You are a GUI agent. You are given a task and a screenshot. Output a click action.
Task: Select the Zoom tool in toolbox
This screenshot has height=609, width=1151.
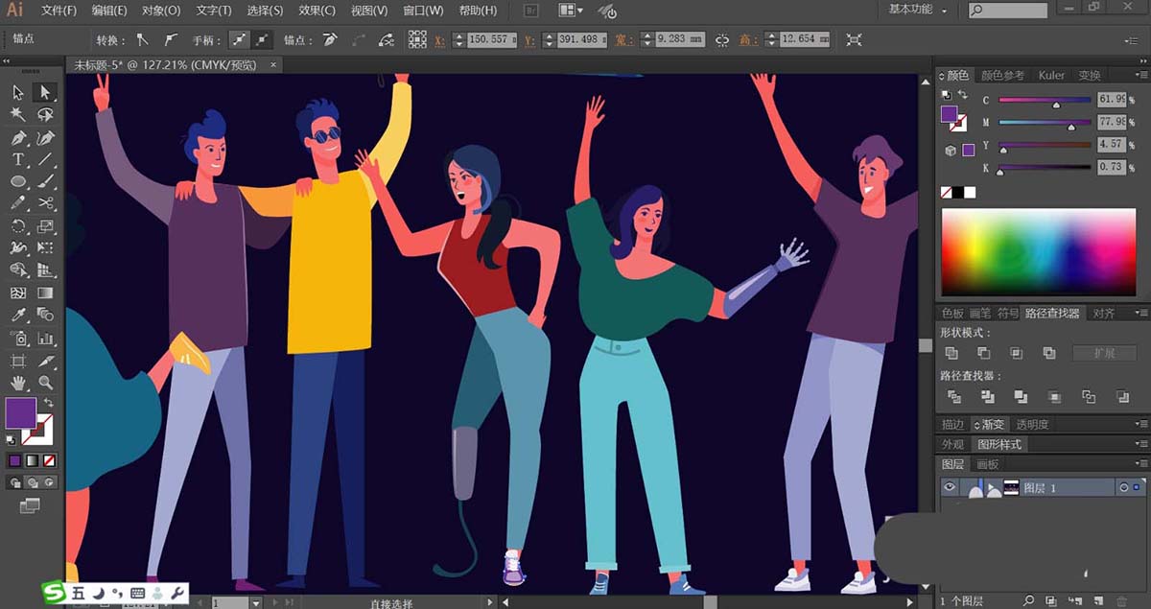click(x=45, y=383)
